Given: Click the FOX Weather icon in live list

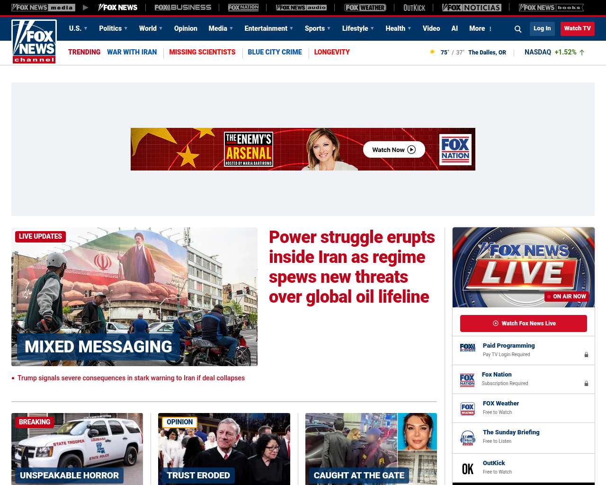Looking at the screenshot, I should coord(468,409).
